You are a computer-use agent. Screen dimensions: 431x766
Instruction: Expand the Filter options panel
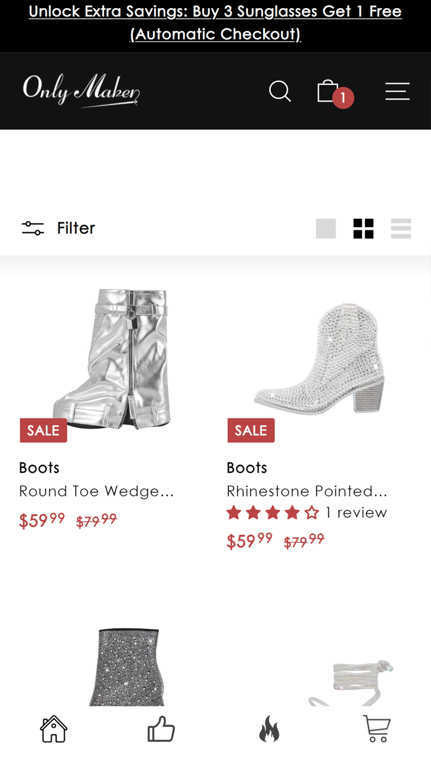(75, 228)
